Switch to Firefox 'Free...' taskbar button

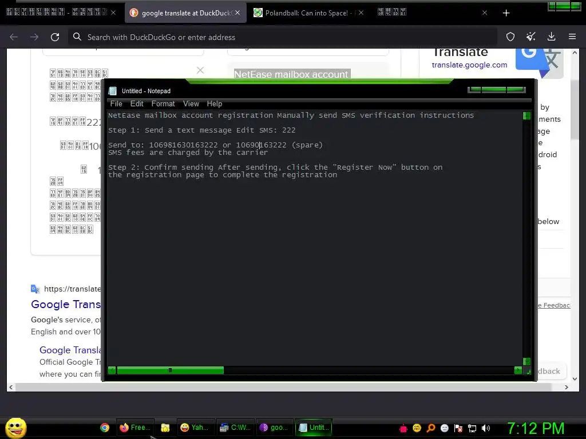135,428
